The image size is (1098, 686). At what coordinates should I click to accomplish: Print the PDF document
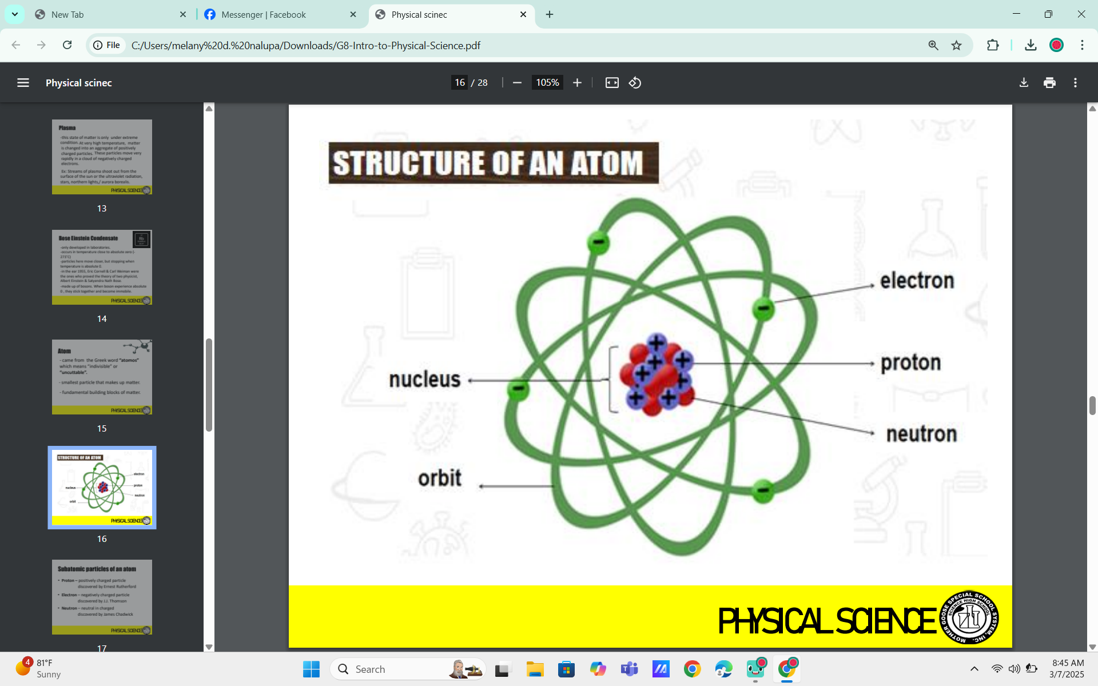point(1049,83)
